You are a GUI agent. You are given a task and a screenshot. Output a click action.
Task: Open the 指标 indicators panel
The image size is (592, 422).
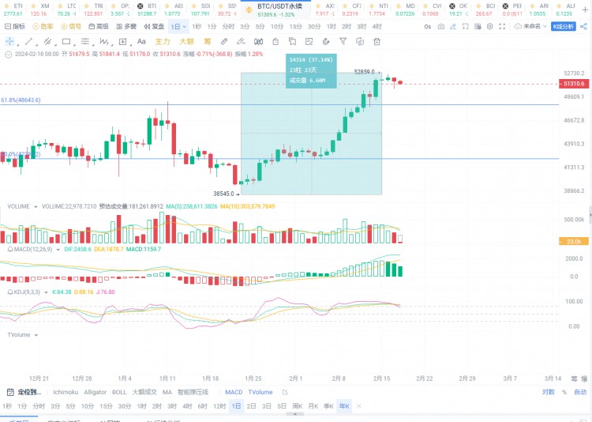[14, 26]
